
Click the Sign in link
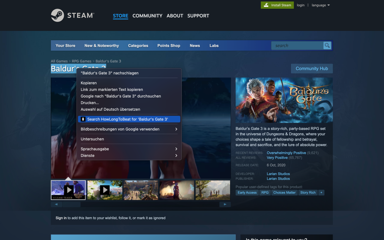pos(61,218)
